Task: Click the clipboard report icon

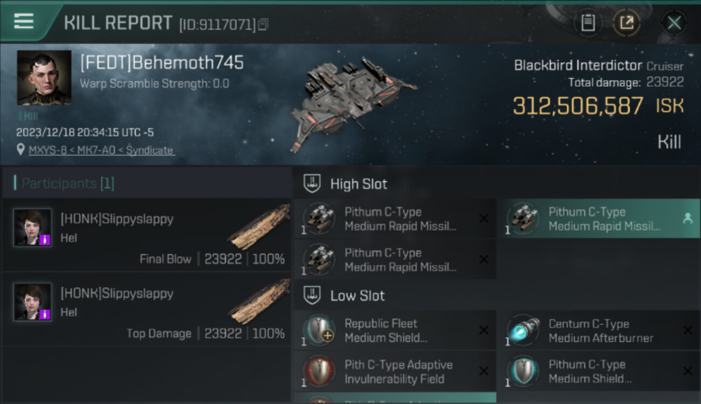Action: tap(588, 23)
